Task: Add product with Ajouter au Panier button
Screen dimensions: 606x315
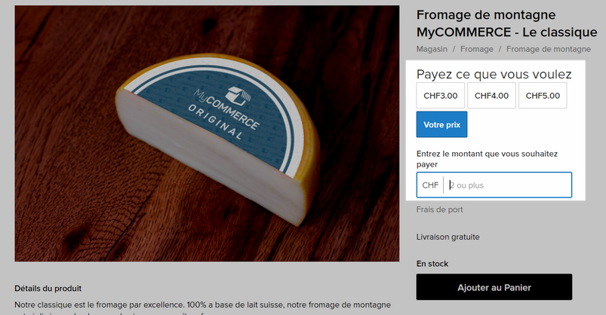Action: (494, 287)
